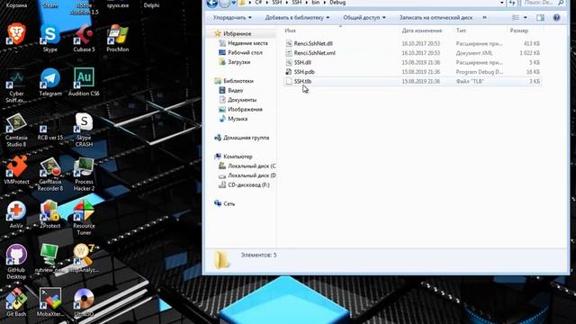Click the Debug breadcrumb segment

337,3
